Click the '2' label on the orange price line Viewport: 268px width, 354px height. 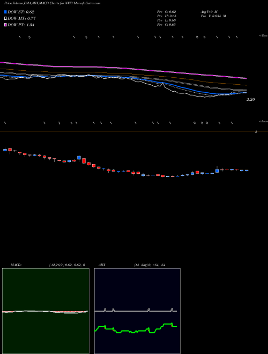point(256,132)
